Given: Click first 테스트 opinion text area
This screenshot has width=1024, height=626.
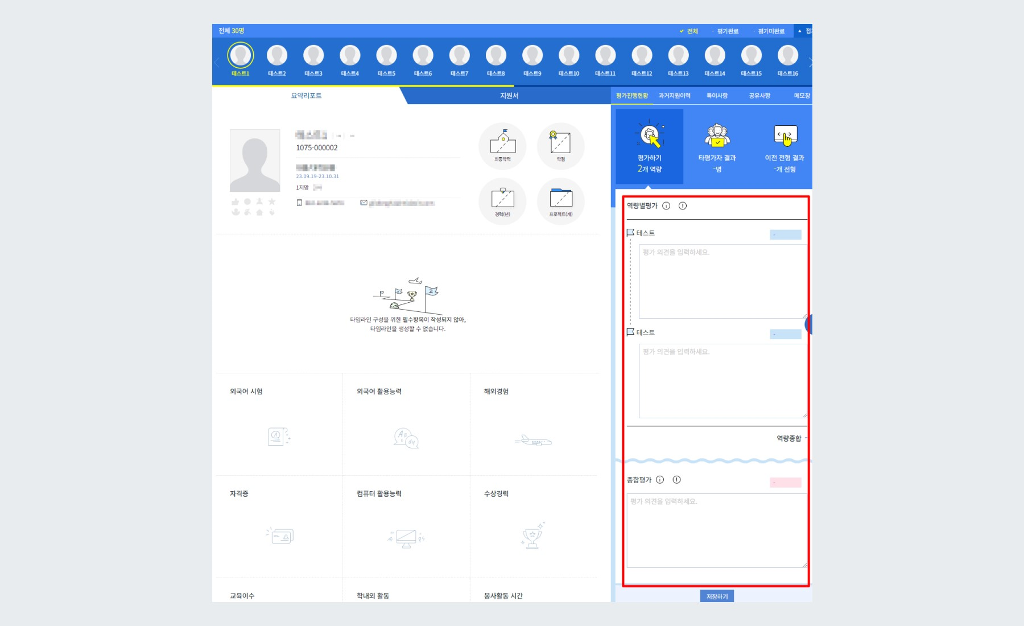Looking at the screenshot, I should (723, 281).
